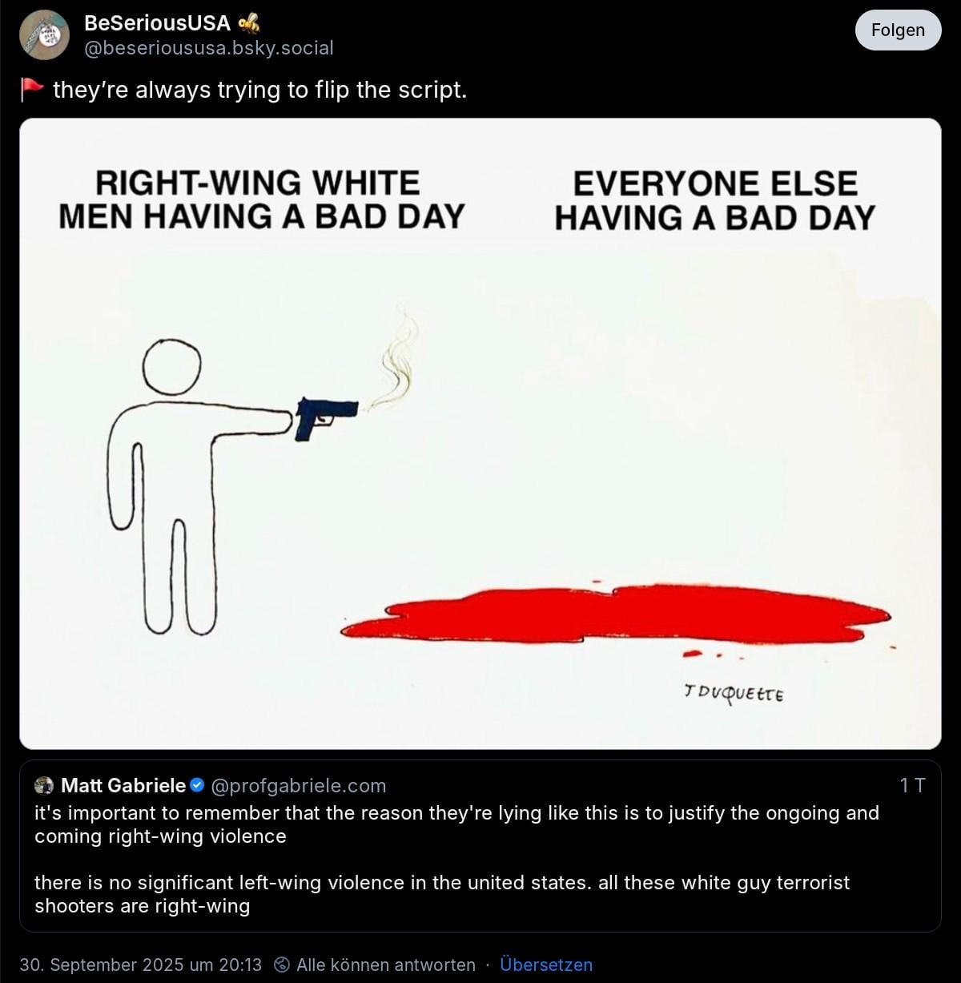Click the blue verified badge icon

(x=197, y=785)
